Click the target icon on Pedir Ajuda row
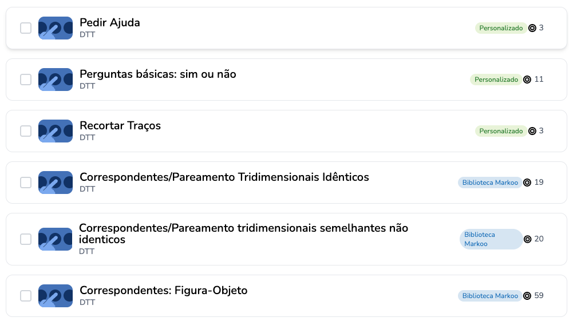The height and width of the screenshot is (321, 569). [532, 28]
